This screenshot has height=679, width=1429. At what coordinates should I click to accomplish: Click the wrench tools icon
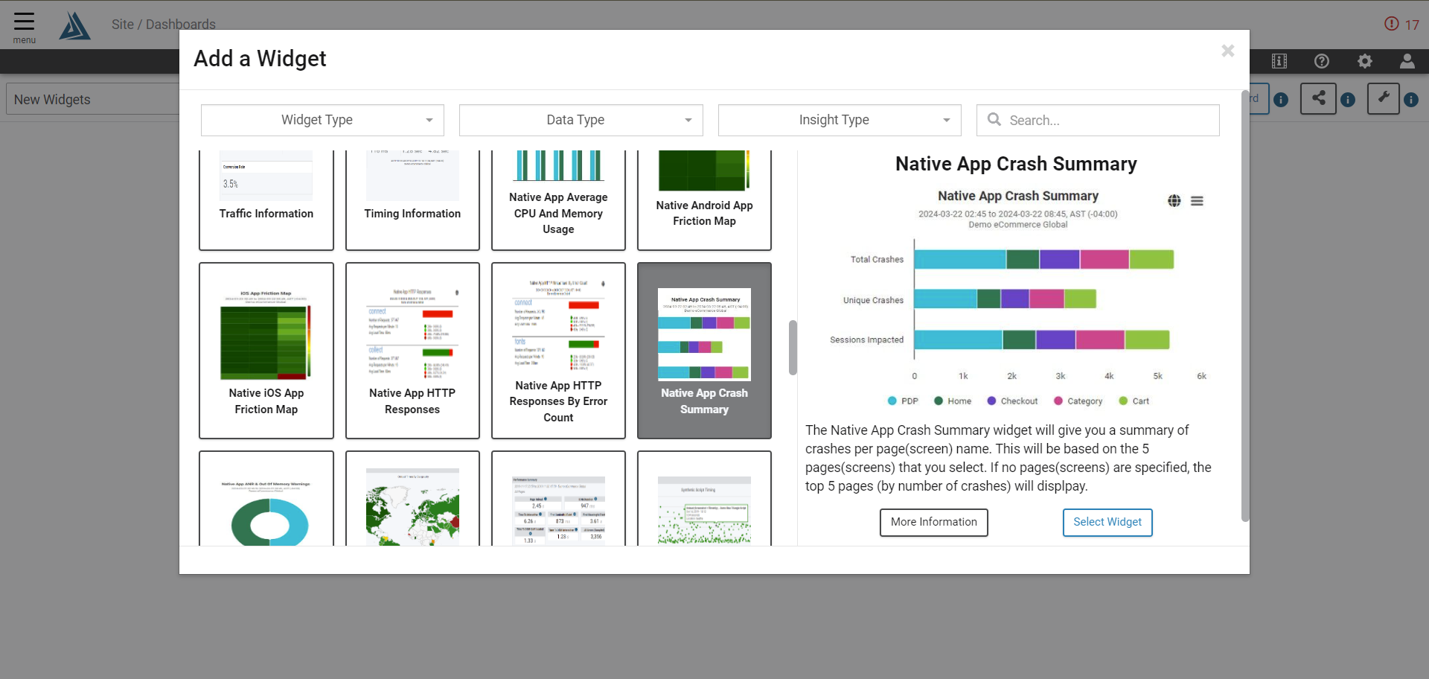pyautogui.click(x=1383, y=98)
